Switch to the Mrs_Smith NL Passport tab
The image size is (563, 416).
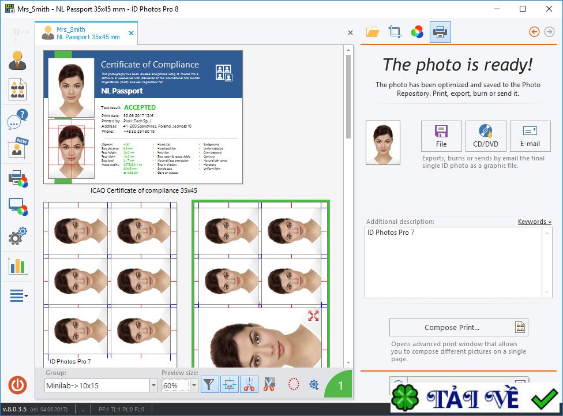pyautogui.click(x=87, y=32)
